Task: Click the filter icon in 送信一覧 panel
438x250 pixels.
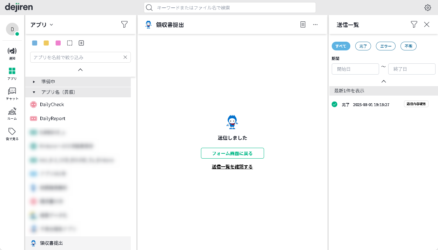Action: tap(414, 25)
